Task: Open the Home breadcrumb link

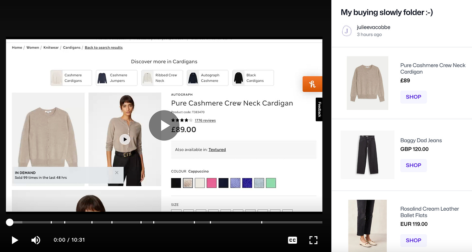Action: 17,47
